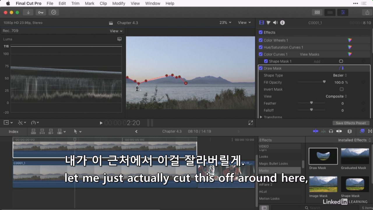
Task: Disable Hue/Saturation Curves 1 effect
Action: pos(261,47)
